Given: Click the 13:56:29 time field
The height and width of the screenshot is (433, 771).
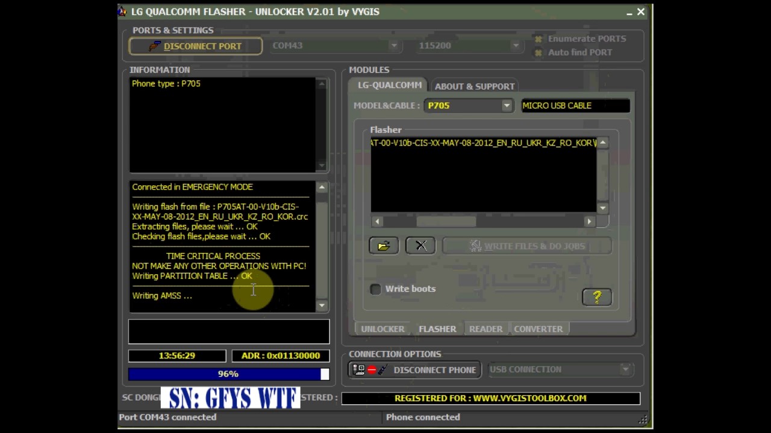Looking at the screenshot, I should (x=177, y=356).
